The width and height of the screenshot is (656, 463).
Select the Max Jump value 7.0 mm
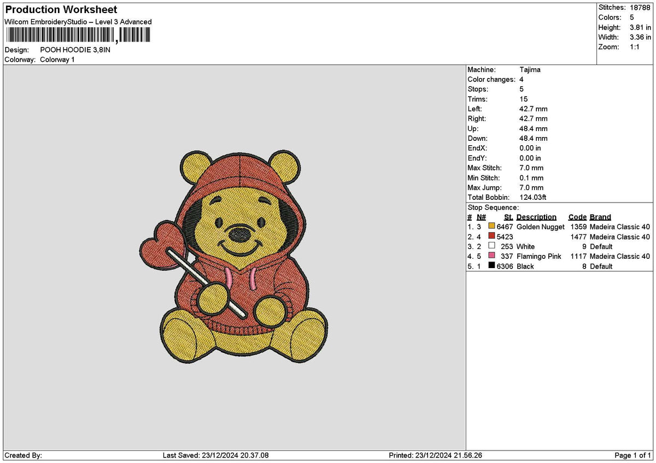(531, 188)
